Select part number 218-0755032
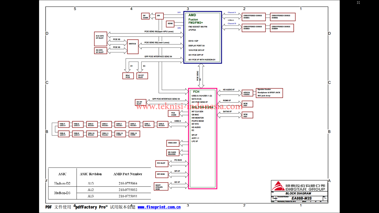Viewport: 379px width, 213px height. [128, 190]
